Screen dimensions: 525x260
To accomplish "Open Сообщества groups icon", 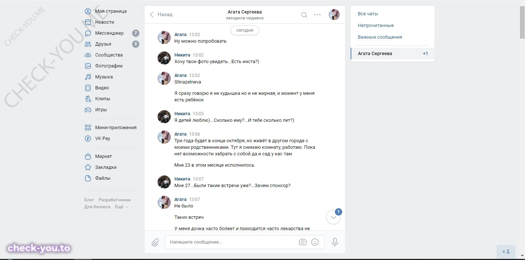I will [88, 55].
